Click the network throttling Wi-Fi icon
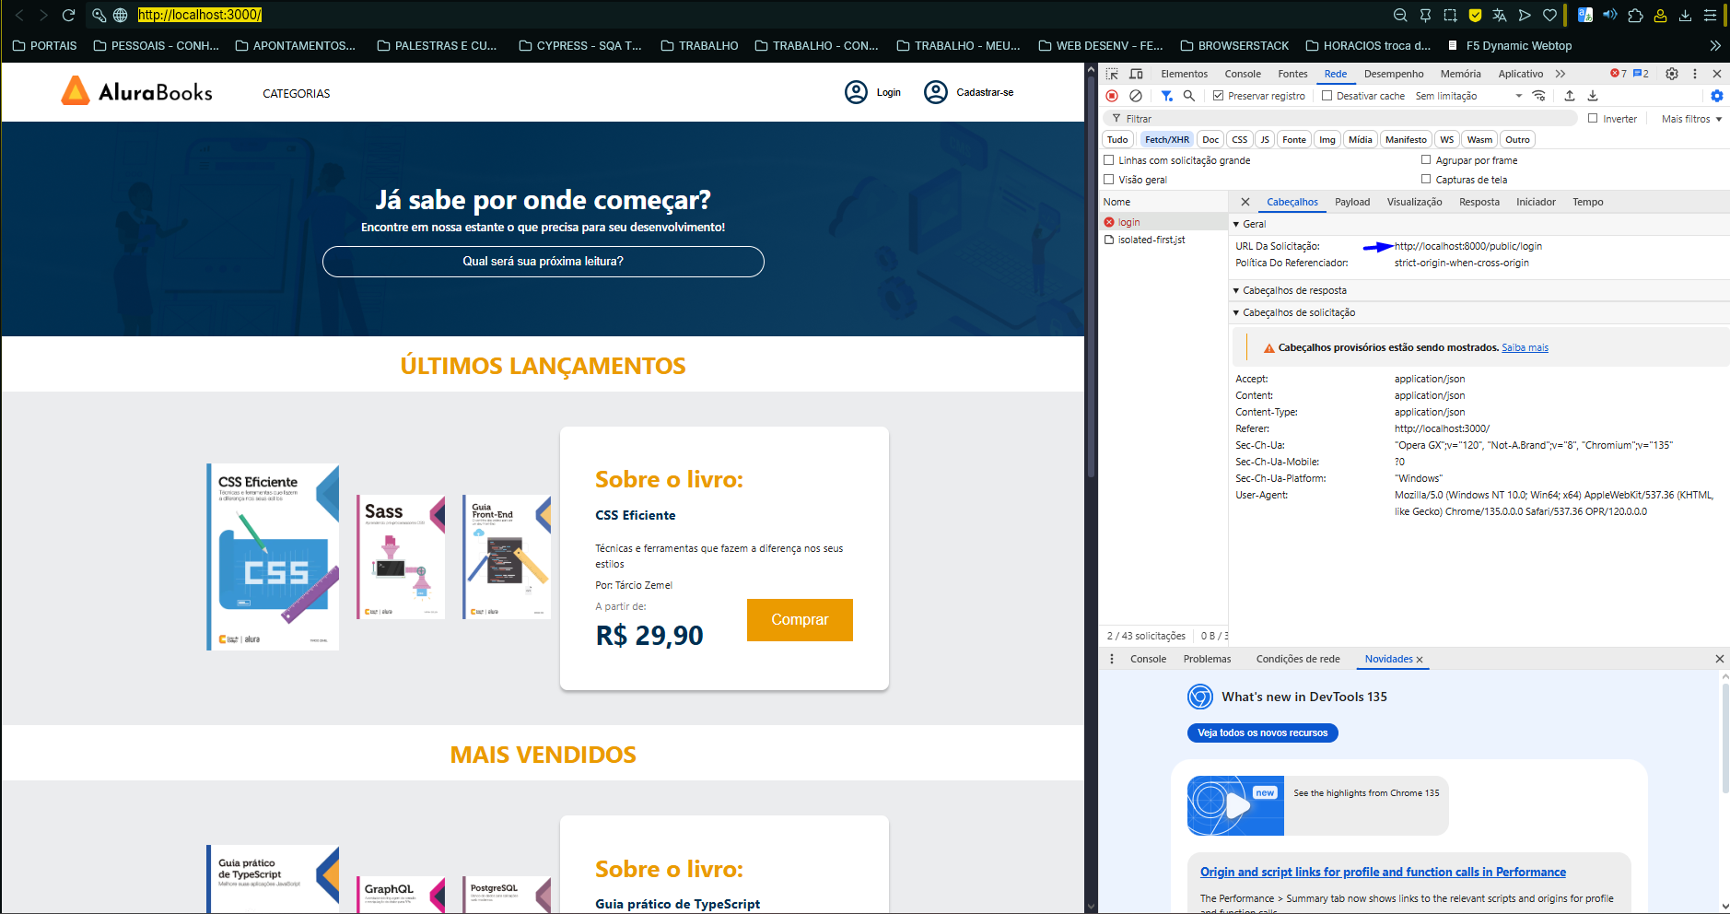1730x914 pixels. (1540, 96)
